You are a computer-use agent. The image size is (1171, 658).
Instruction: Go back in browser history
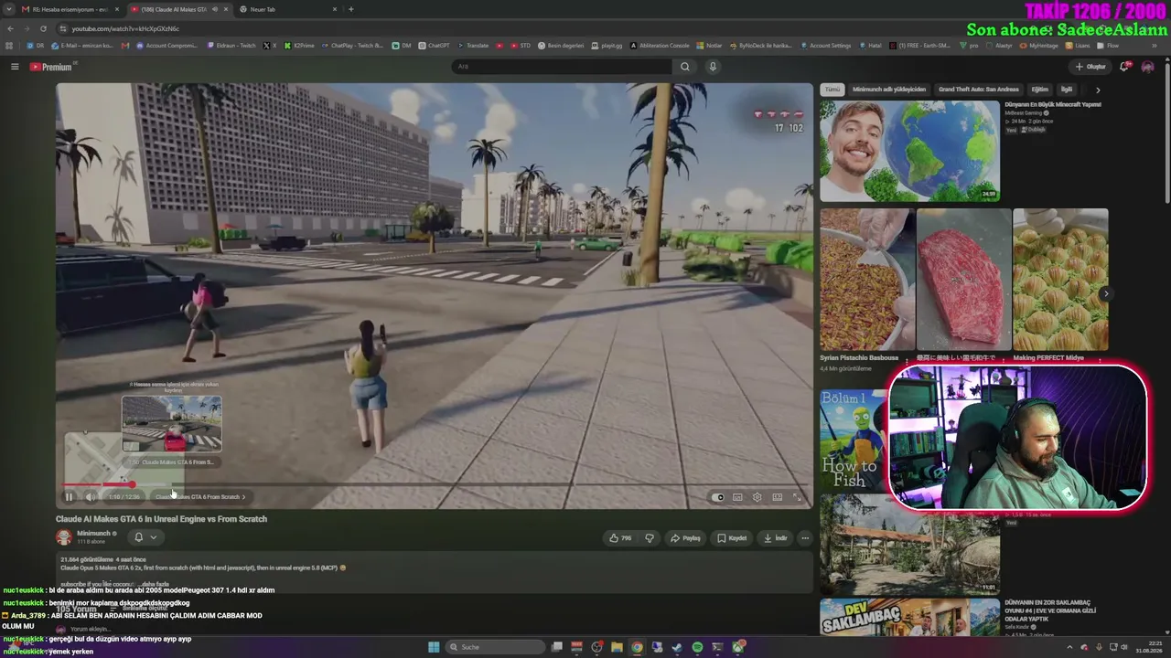pyautogui.click(x=10, y=28)
